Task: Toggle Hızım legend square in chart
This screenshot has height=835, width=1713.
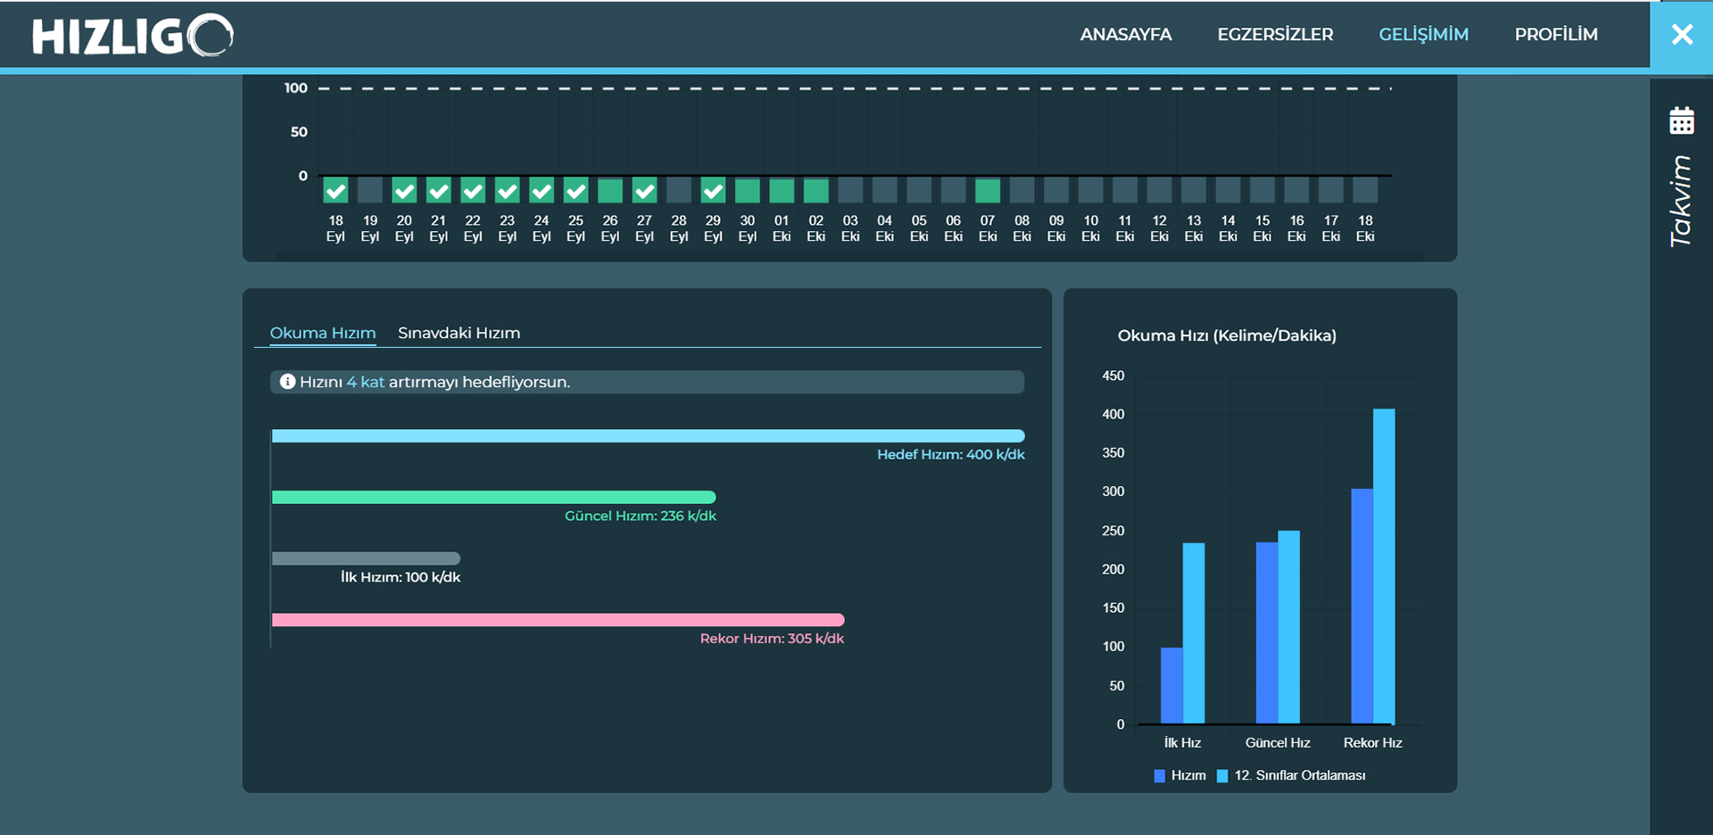Action: pos(1159,776)
